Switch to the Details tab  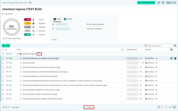[68, 19]
